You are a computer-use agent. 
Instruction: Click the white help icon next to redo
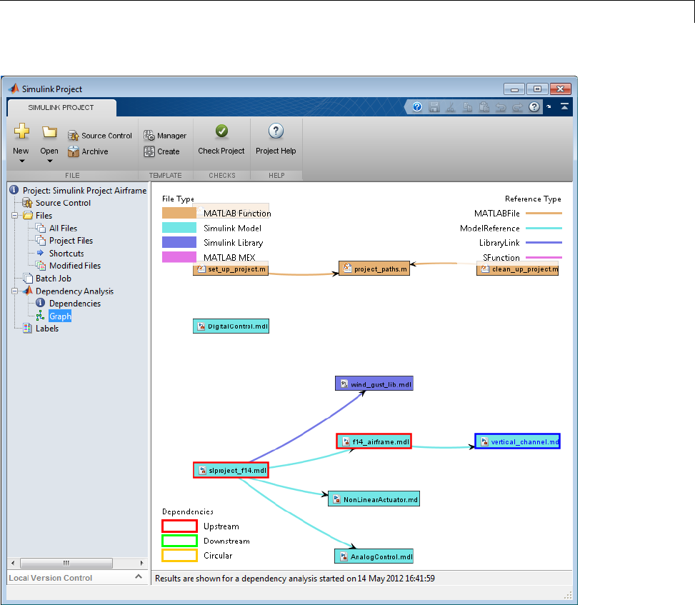click(x=534, y=107)
